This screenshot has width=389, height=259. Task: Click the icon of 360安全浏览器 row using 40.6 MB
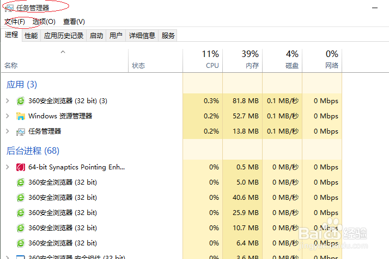[x=21, y=198]
